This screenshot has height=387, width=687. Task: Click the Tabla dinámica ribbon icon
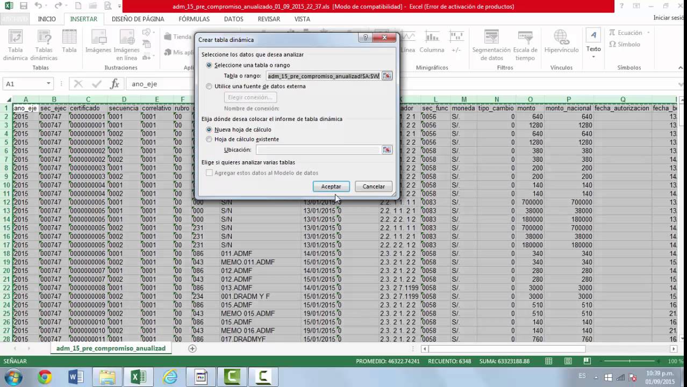coord(15,45)
